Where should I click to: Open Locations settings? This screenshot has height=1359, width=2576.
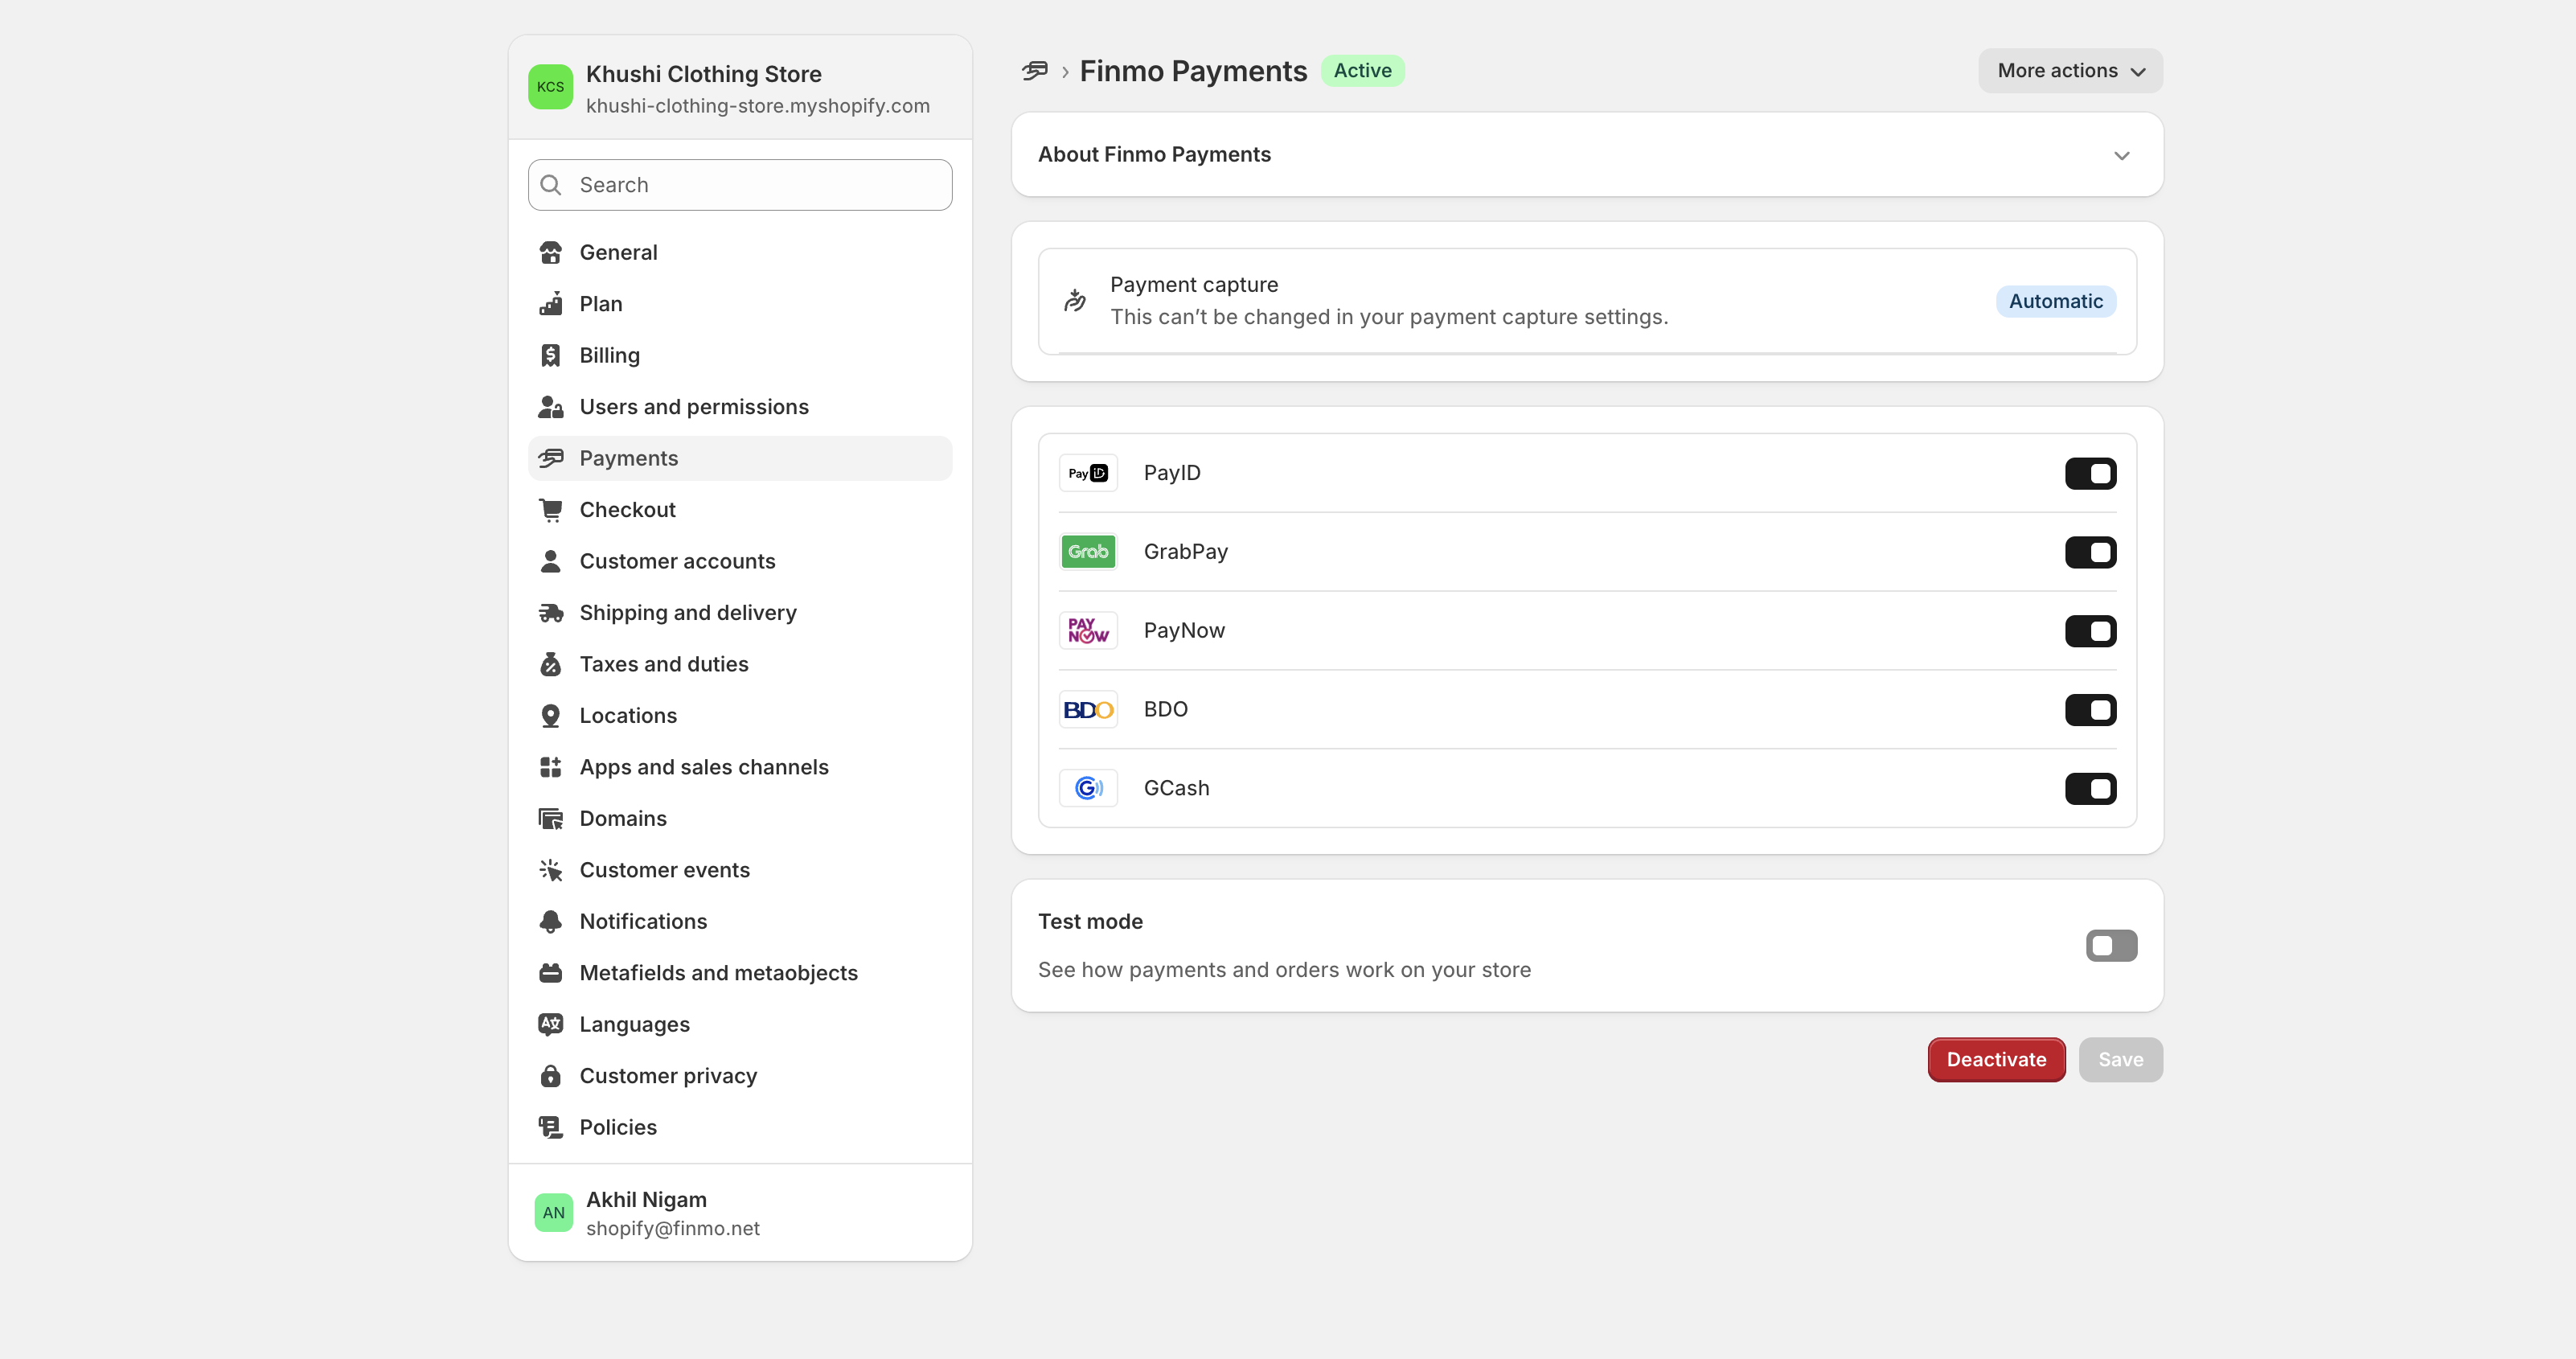coord(740,716)
